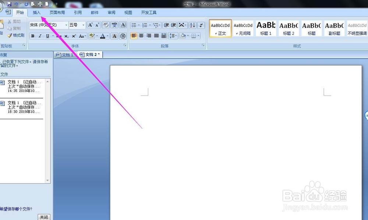This screenshot has height=220, width=368.
Task: Click the character border icon
Action: point(123,25)
